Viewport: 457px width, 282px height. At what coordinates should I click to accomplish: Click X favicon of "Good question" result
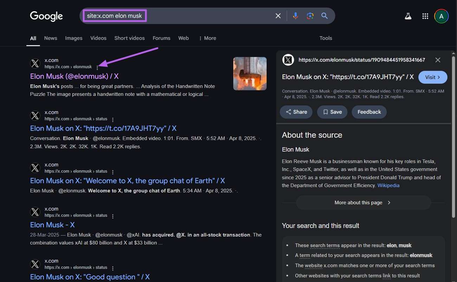[35, 264]
